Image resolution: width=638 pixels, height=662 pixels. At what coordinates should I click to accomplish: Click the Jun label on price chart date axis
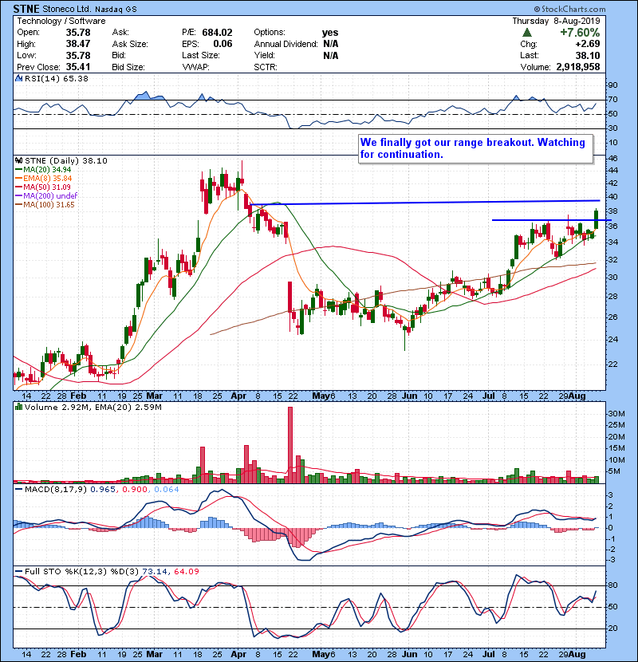(410, 396)
